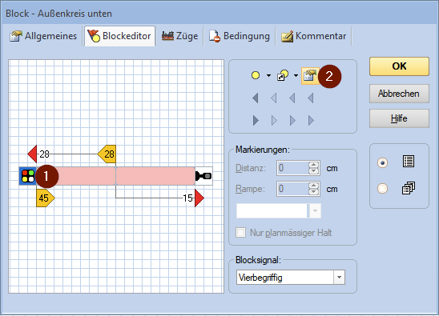Open dropdown arrow next to shortcut marker icon
This screenshot has height=316, width=439.
point(296,75)
